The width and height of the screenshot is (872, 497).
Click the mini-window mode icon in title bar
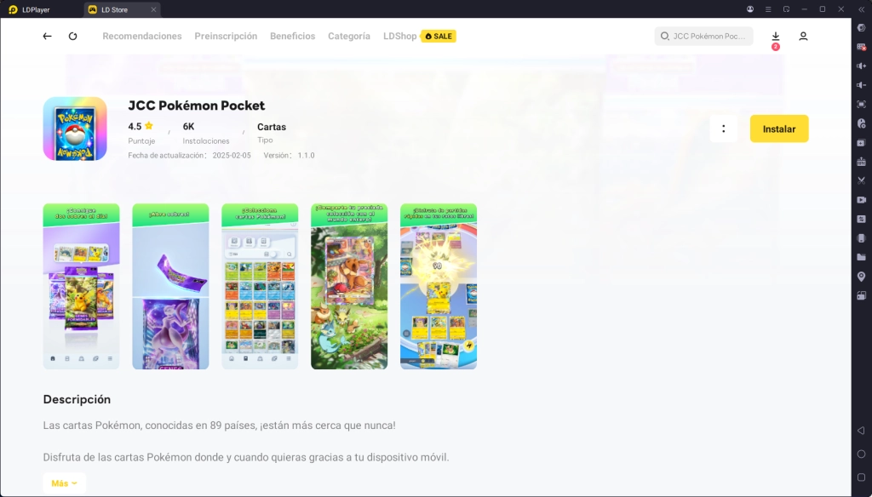click(x=786, y=9)
